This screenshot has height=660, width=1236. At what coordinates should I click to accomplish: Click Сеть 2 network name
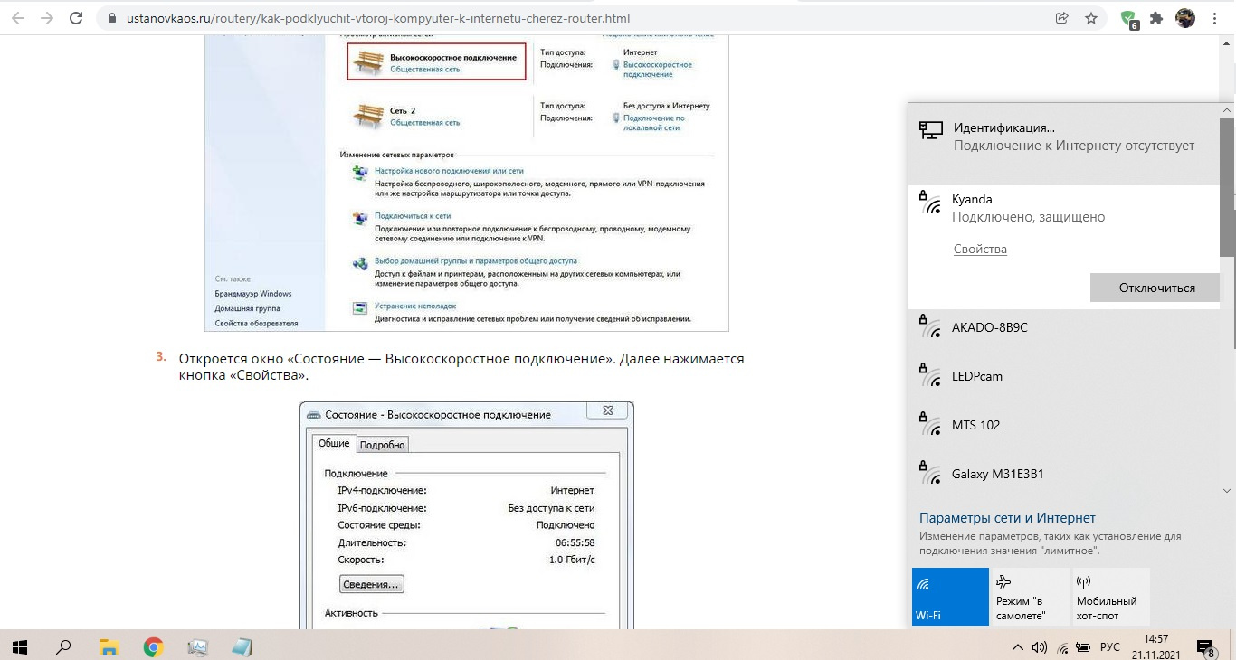coord(403,110)
